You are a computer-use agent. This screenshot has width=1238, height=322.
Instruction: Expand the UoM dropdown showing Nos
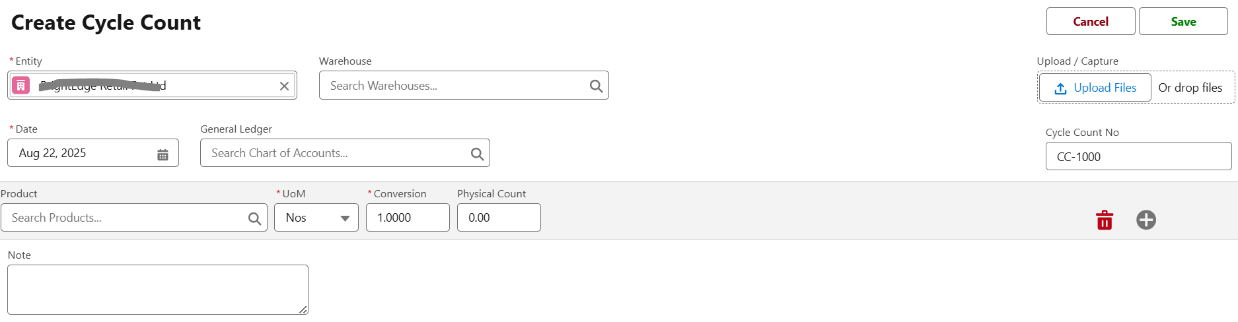pyautogui.click(x=316, y=218)
